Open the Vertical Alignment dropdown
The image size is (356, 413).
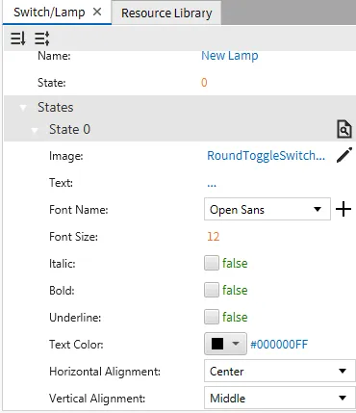280,399
